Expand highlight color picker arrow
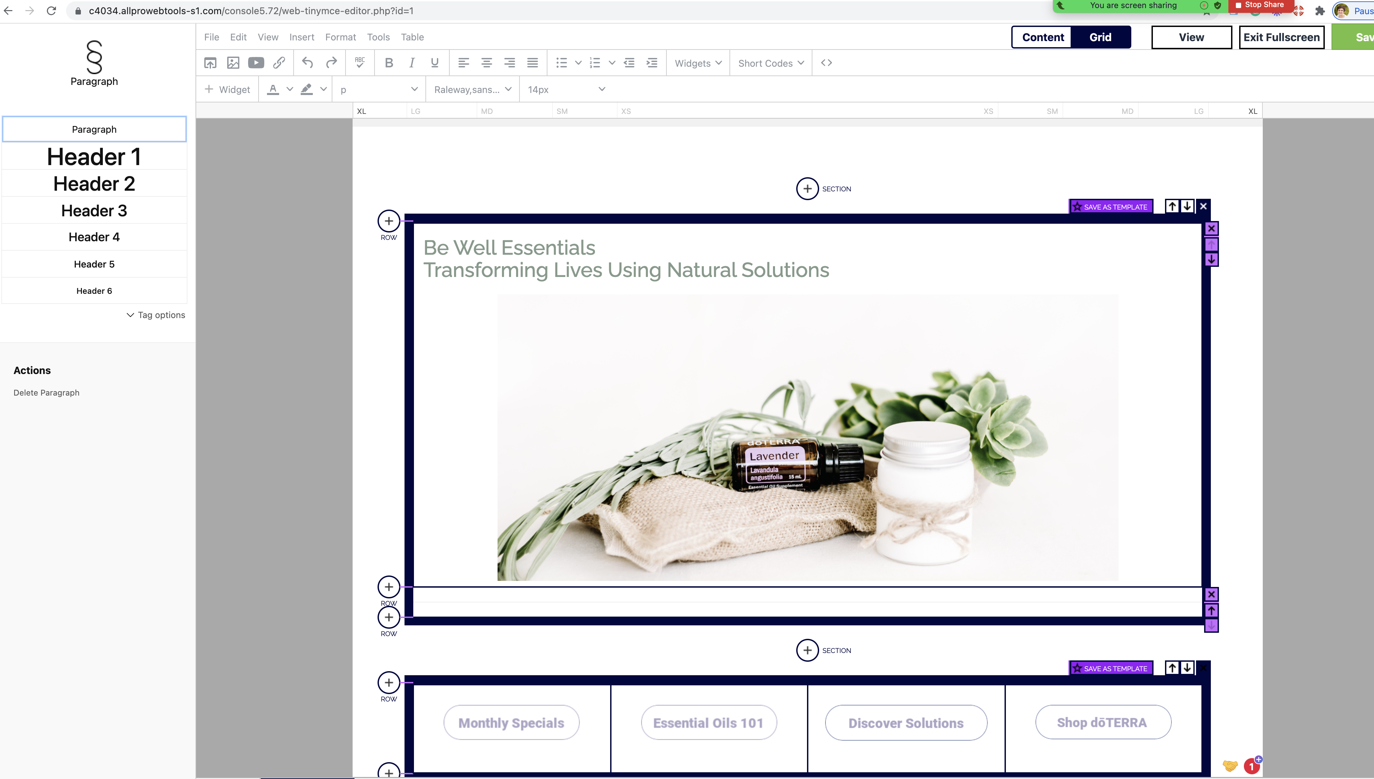 [x=323, y=89]
